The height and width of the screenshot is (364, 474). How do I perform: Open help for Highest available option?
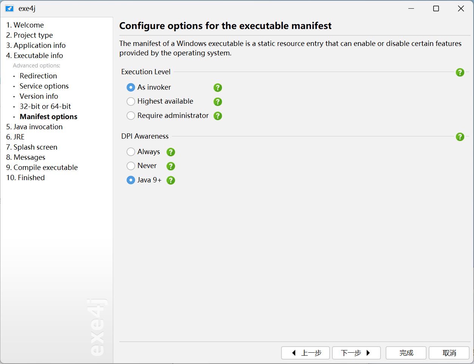coord(218,102)
